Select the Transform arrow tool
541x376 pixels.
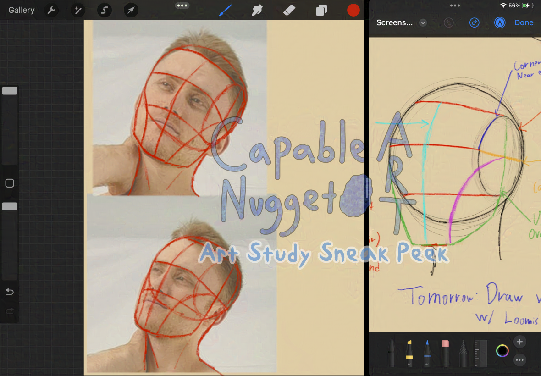click(131, 10)
